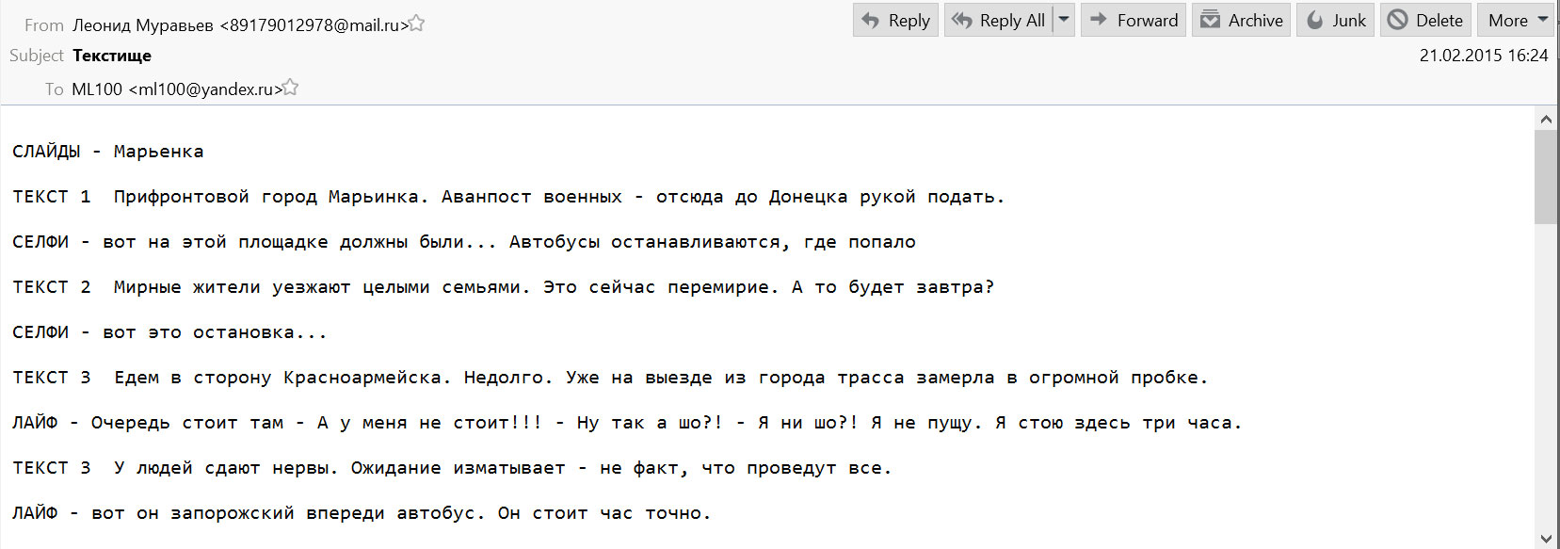This screenshot has width=1560, height=549.
Task: Click the scrollbar up arrow
Action: coord(1546,120)
